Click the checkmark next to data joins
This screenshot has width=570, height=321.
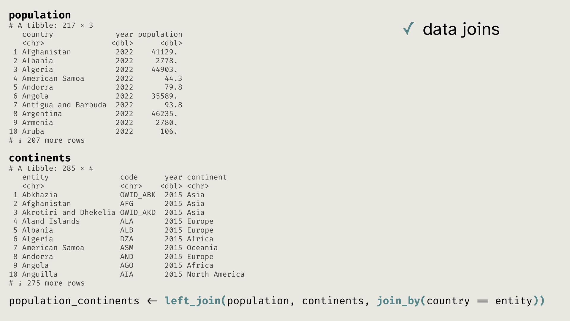click(x=408, y=29)
